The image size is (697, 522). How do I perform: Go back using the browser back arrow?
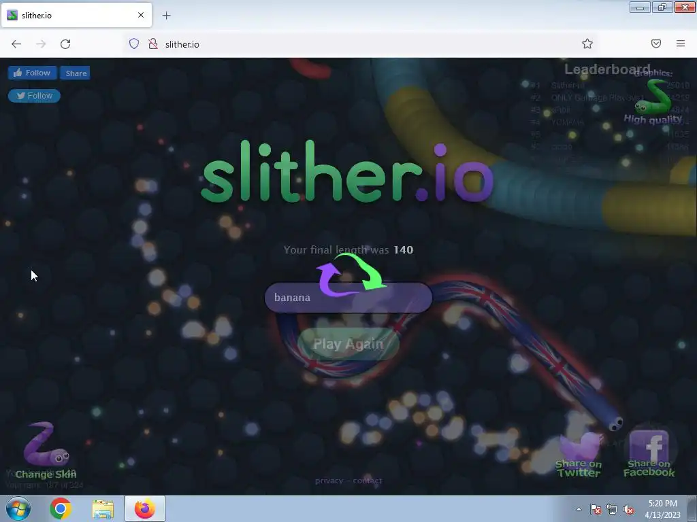tap(16, 44)
